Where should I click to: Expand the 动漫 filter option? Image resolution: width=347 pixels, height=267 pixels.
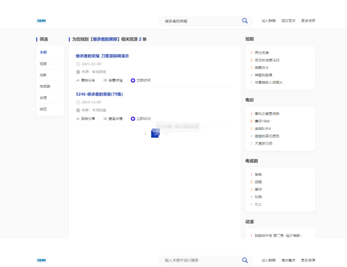(43, 97)
